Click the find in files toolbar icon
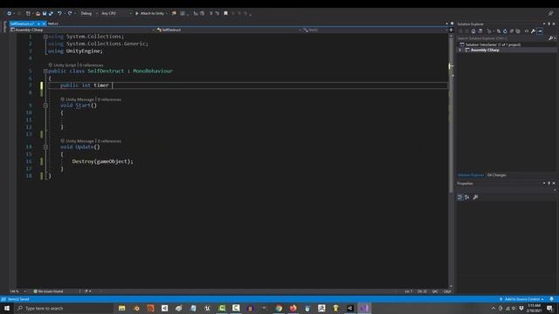The width and height of the screenshot is (559, 314). coord(174,13)
